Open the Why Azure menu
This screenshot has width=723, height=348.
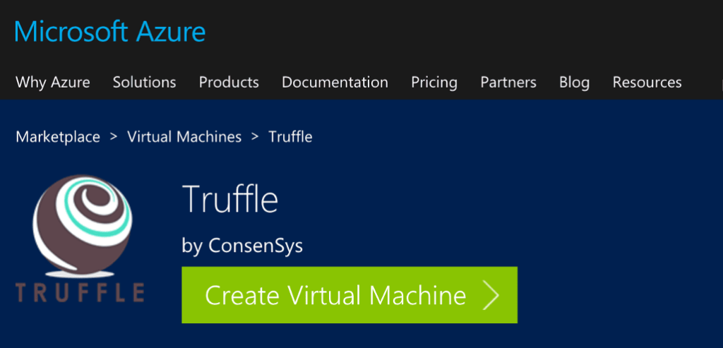53,83
